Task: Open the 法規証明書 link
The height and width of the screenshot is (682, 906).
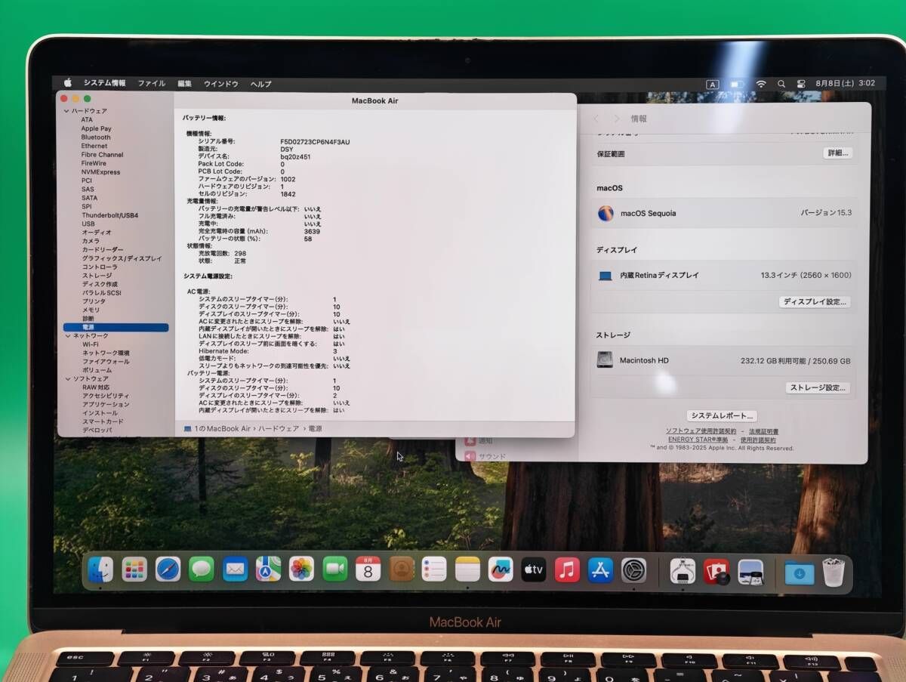Action: 763,431
